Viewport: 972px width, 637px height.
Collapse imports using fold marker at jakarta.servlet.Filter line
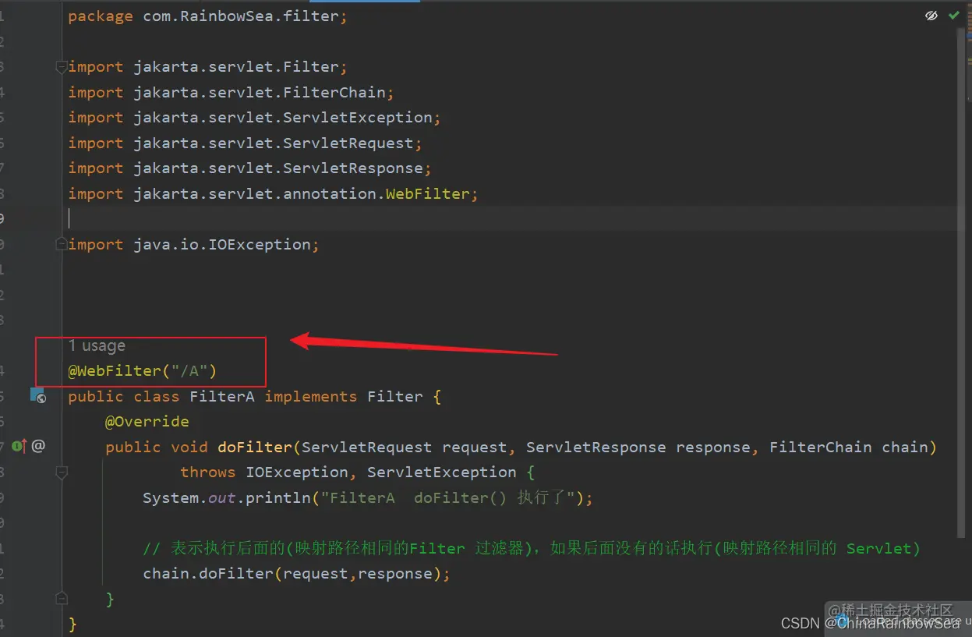coord(62,68)
